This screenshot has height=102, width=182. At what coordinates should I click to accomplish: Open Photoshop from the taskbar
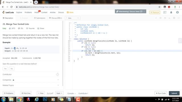(x=45, y=99)
